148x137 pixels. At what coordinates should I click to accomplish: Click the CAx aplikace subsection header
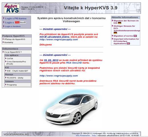tap(18, 55)
